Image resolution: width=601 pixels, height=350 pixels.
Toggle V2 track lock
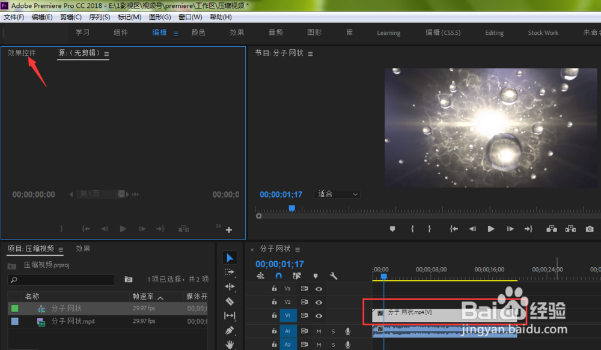(x=274, y=302)
